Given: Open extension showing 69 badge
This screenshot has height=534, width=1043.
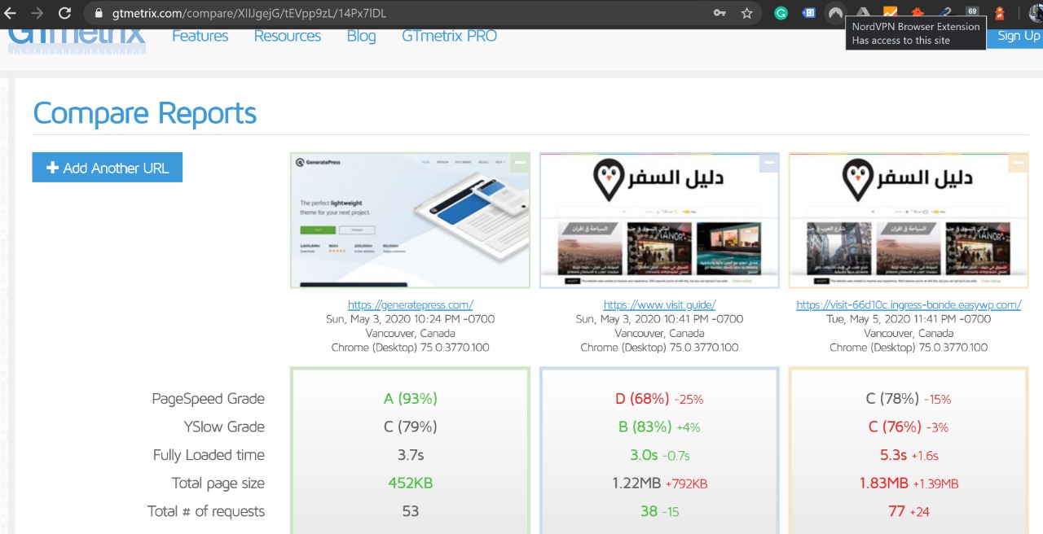Looking at the screenshot, I should click(972, 11).
